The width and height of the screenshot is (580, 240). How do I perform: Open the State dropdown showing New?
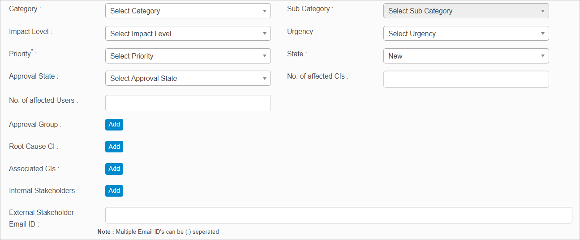click(x=466, y=56)
